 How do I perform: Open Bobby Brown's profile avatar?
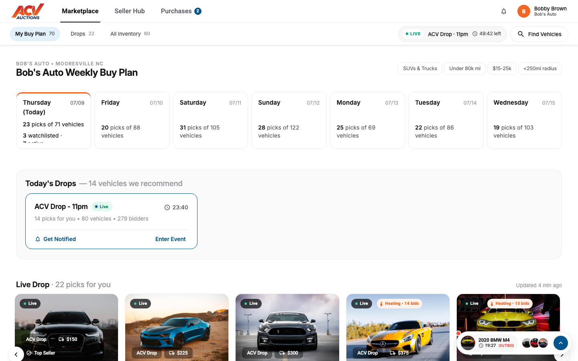click(x=523, y=11)
